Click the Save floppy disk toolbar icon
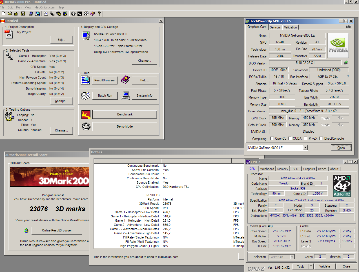 (23, 14)
